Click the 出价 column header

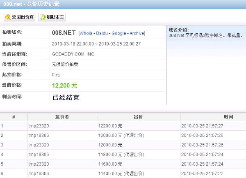138,117
